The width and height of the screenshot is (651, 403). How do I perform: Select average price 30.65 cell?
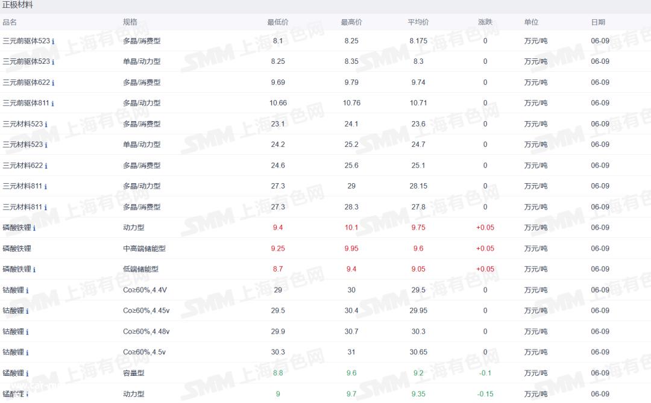point(418,352)
